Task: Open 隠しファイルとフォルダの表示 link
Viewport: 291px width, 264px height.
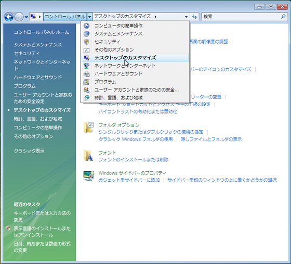Action: click(211, 139)
